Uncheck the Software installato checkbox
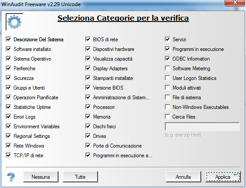The width and height of the screenshot is (246, 188). point(8,49)
